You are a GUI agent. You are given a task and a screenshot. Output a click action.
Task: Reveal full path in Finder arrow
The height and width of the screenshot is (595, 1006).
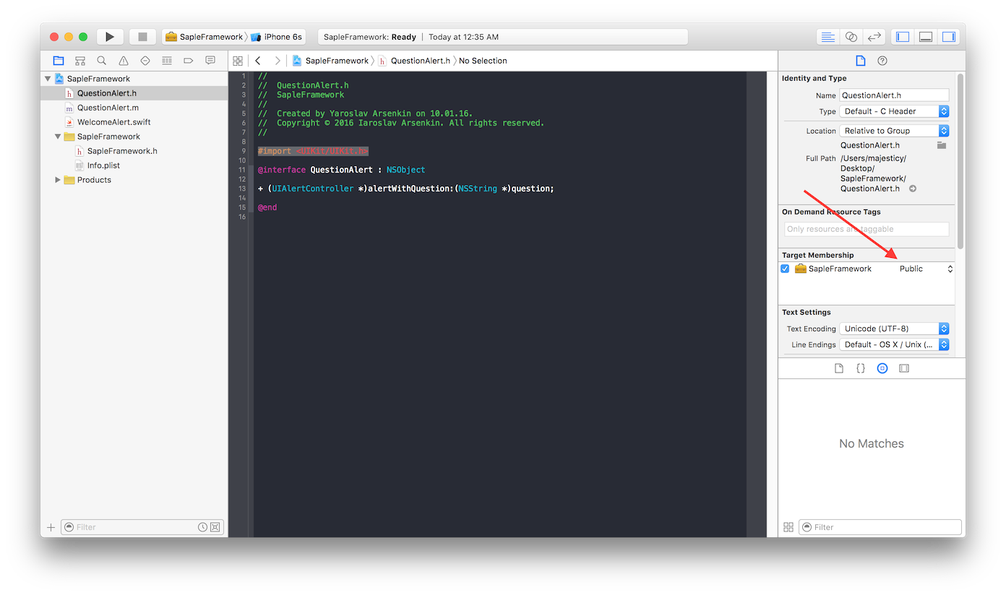[x=913, y=188]
